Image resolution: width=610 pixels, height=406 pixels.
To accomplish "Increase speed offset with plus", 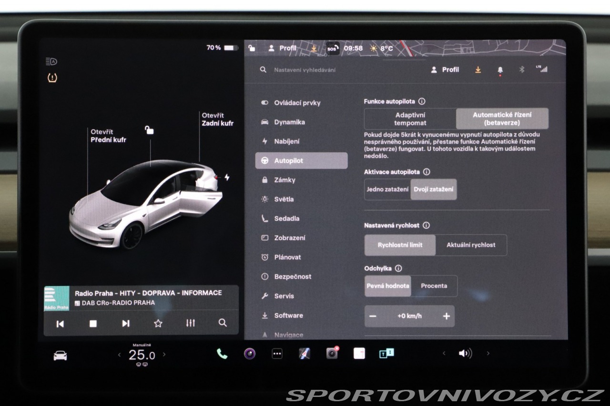I will [446, 316].
